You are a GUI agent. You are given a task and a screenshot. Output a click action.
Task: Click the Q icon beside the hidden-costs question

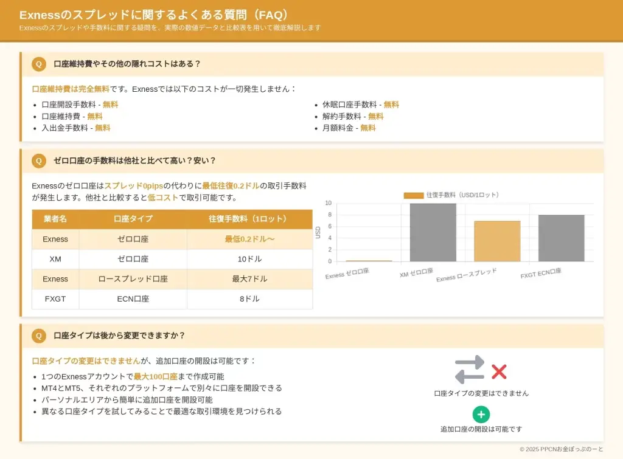tap(39, 64)
